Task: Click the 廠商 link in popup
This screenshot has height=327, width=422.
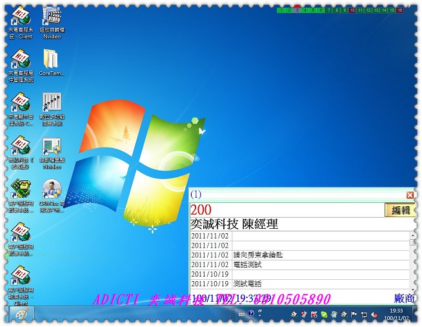Action: tap(404, 298)
